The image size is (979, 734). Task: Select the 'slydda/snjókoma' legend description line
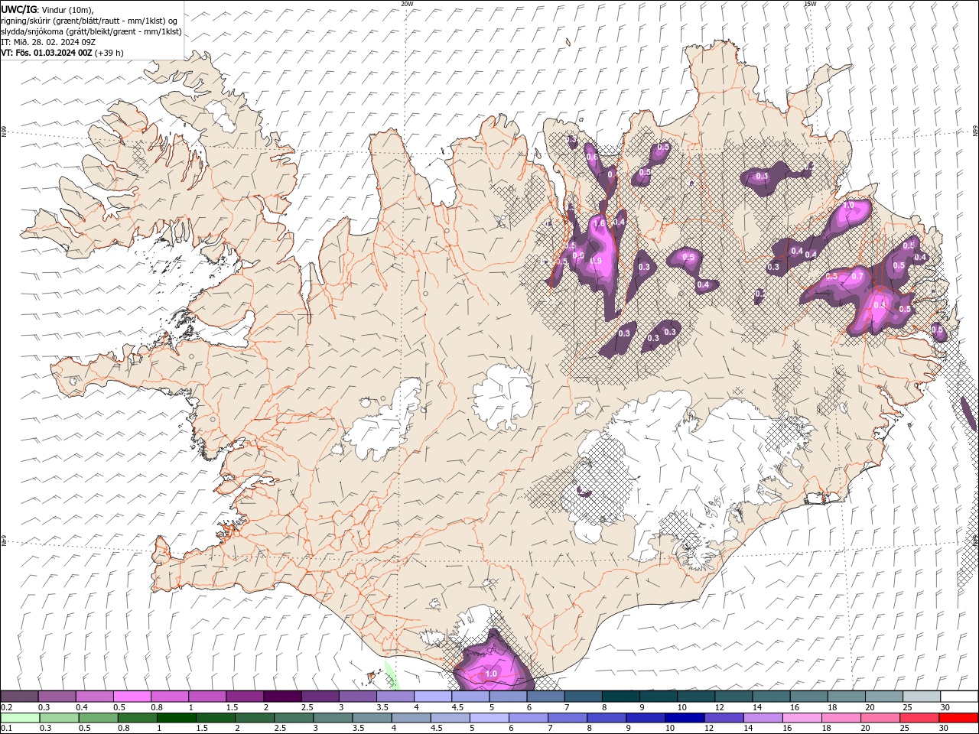[x=92, y=31]
